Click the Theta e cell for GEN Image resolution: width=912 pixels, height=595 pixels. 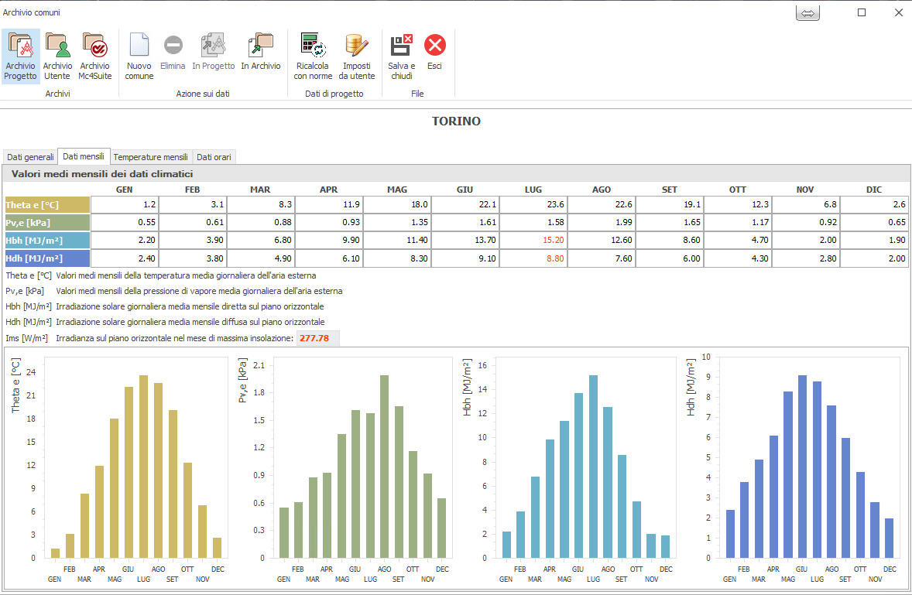tap(125, 204)
